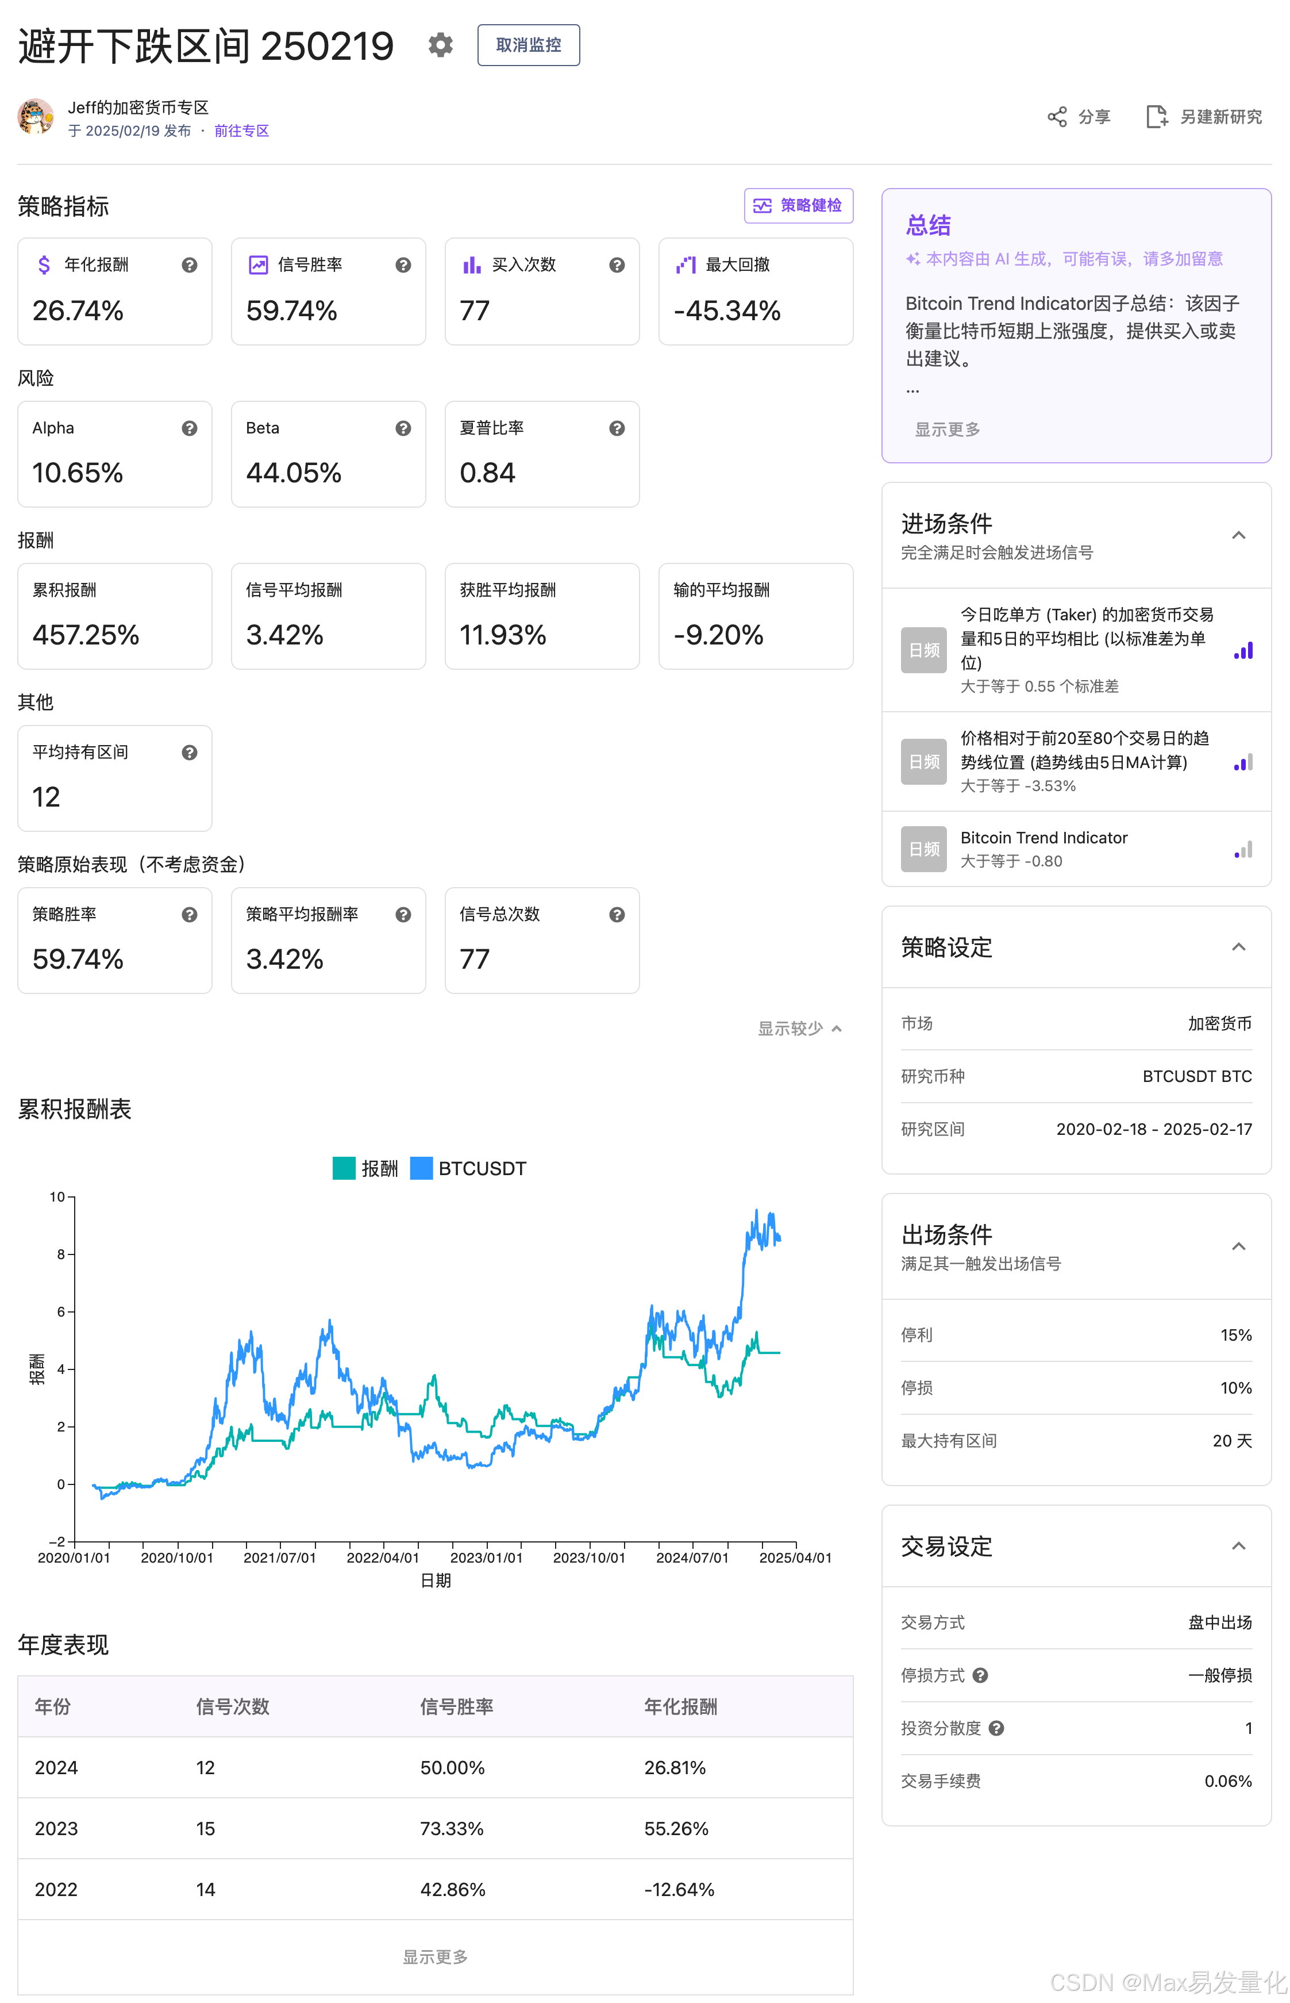Show more rows in 年度表现 table
Image resolution: width=1290 pixels, height=2003 pixels.
[x=435, y=1956]
